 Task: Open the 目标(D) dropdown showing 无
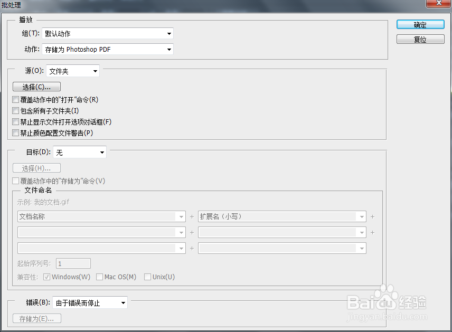pyautogui.click(x=80, y=152)
